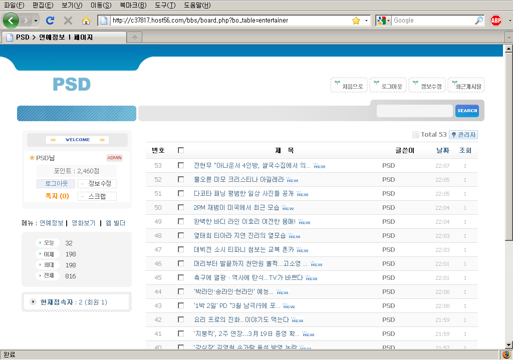Click the magnifier icon in the Google search box
Screen dimensions: 513x360
(479, 21)
